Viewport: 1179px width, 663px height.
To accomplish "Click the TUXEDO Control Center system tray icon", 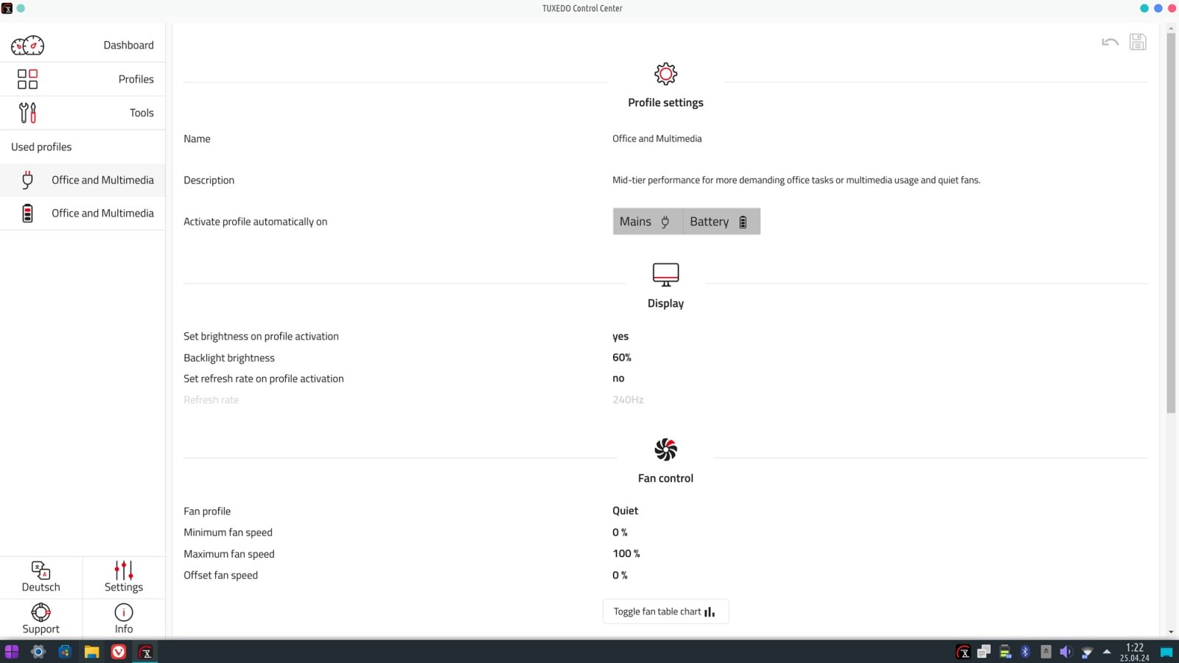I will coord(963,652).
